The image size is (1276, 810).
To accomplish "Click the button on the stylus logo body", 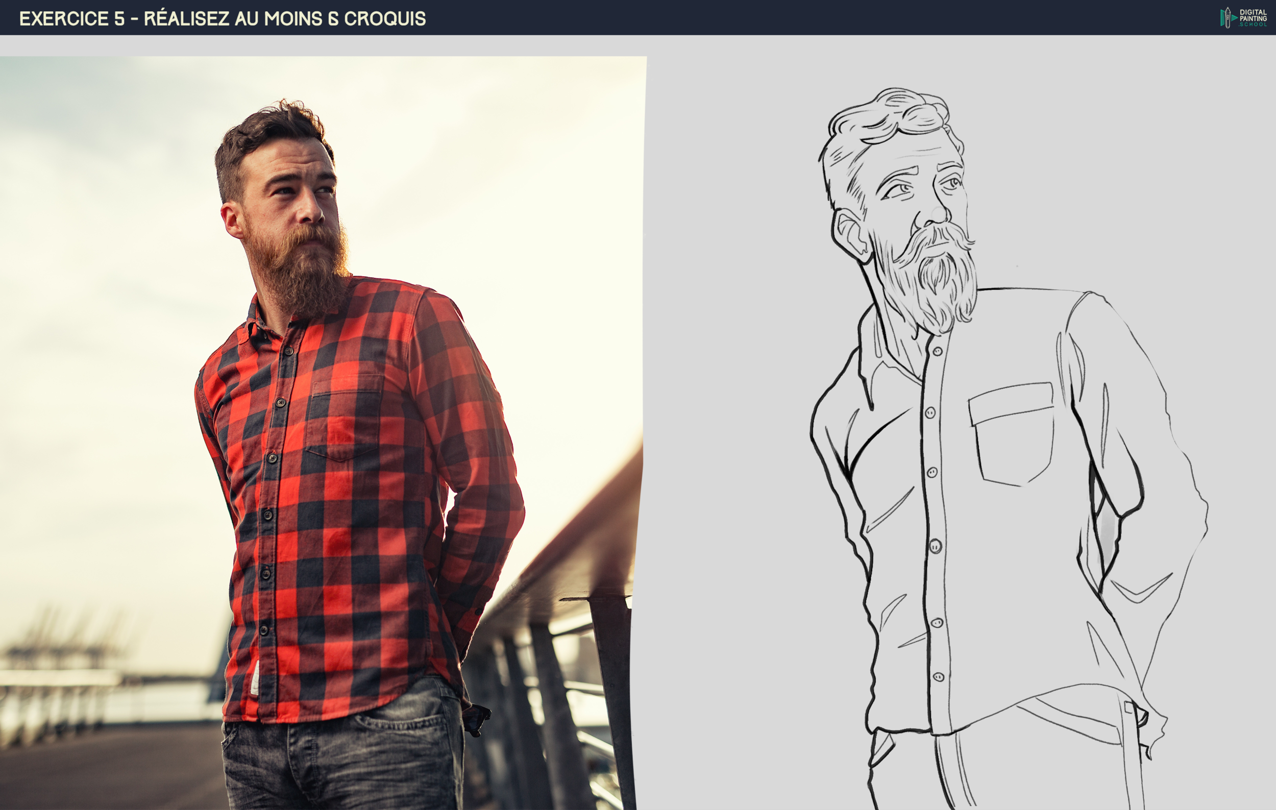I will pos(1229,18).
